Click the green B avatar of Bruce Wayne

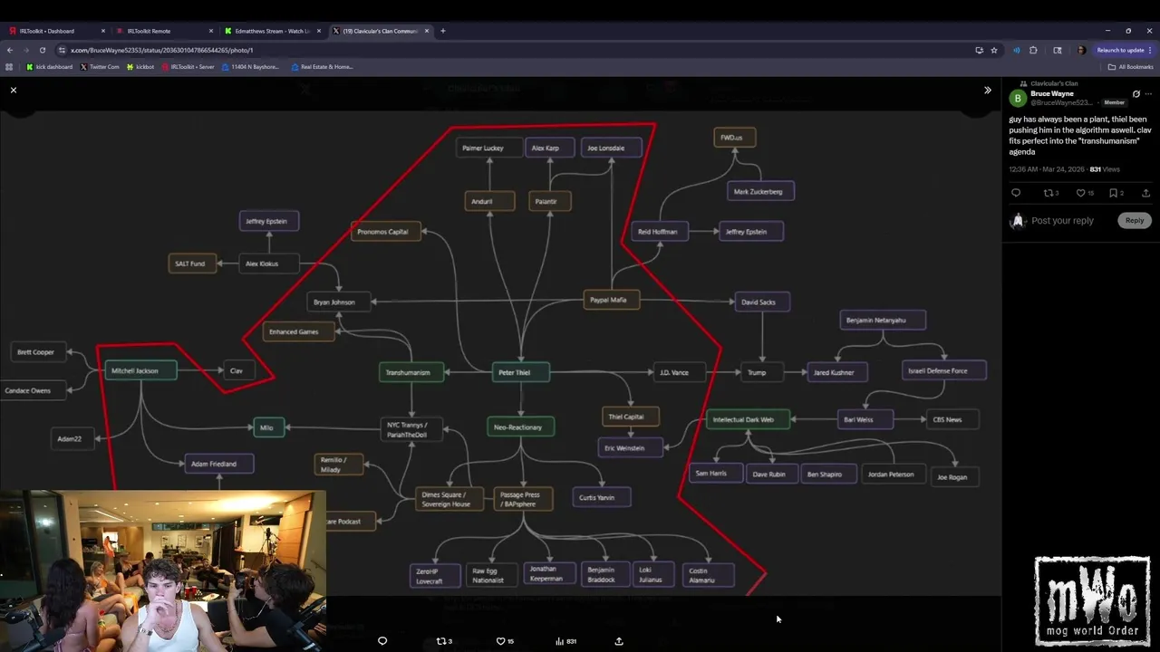[x=1018, y=98]
